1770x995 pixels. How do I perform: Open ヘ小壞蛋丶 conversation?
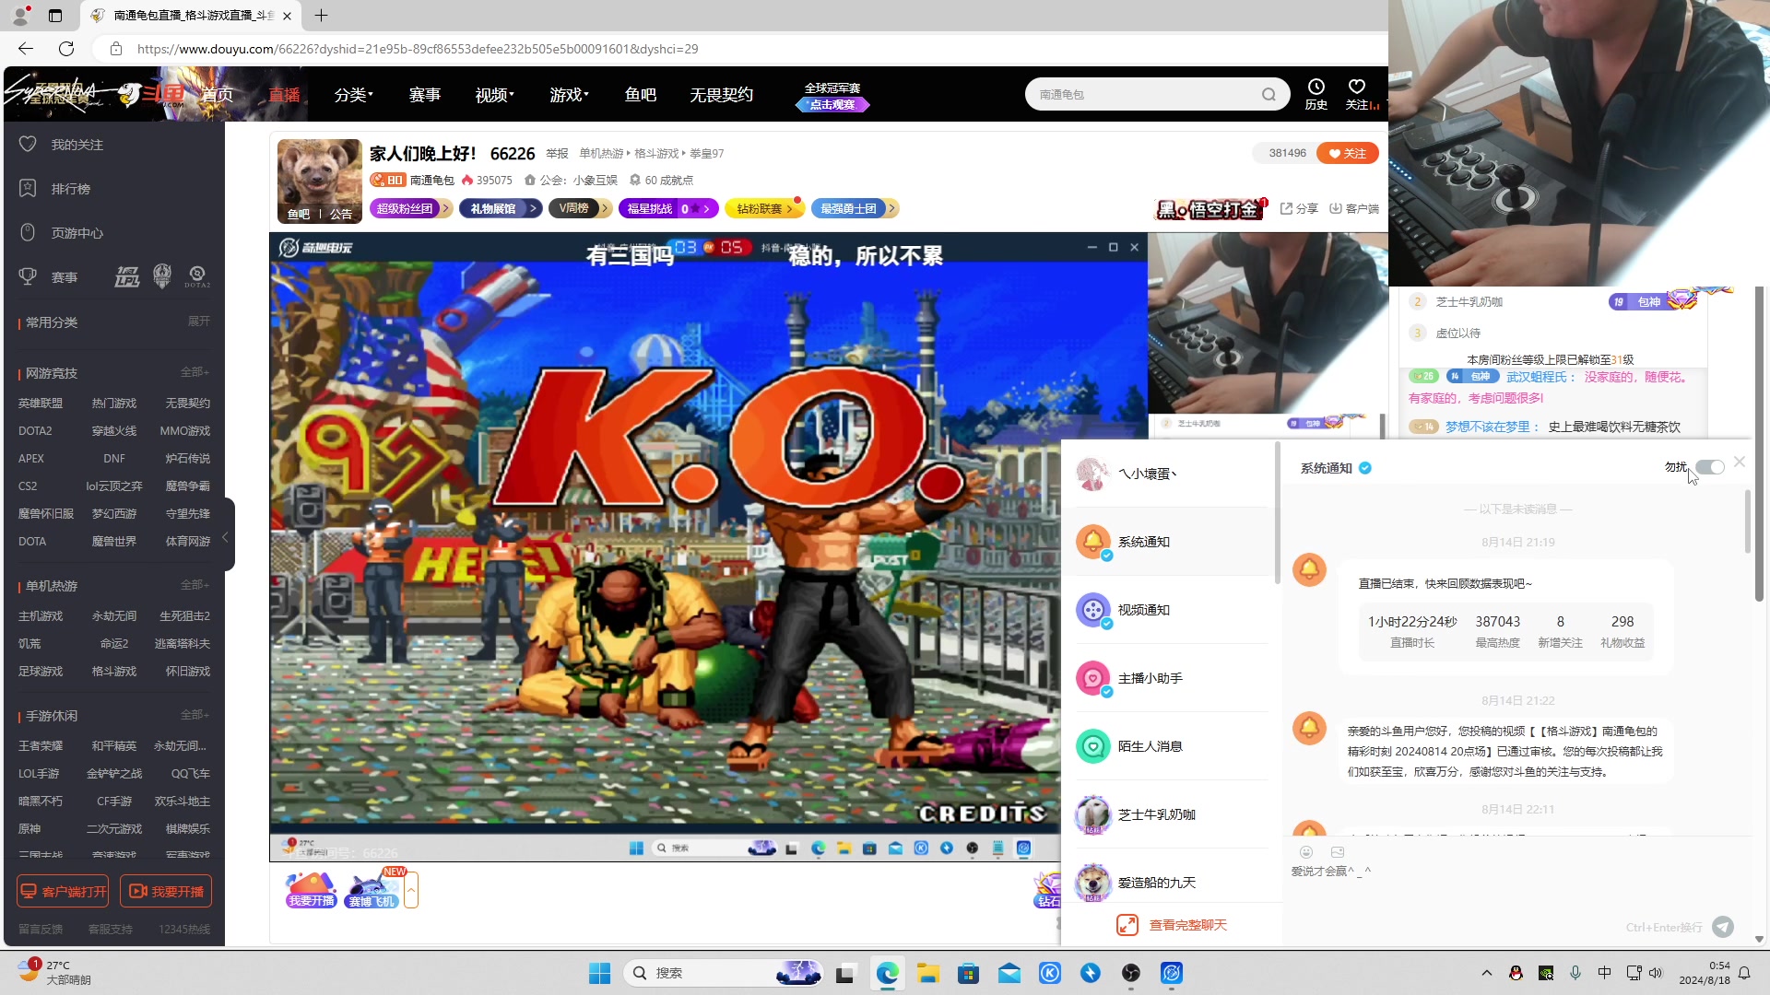click(1171, 474)
